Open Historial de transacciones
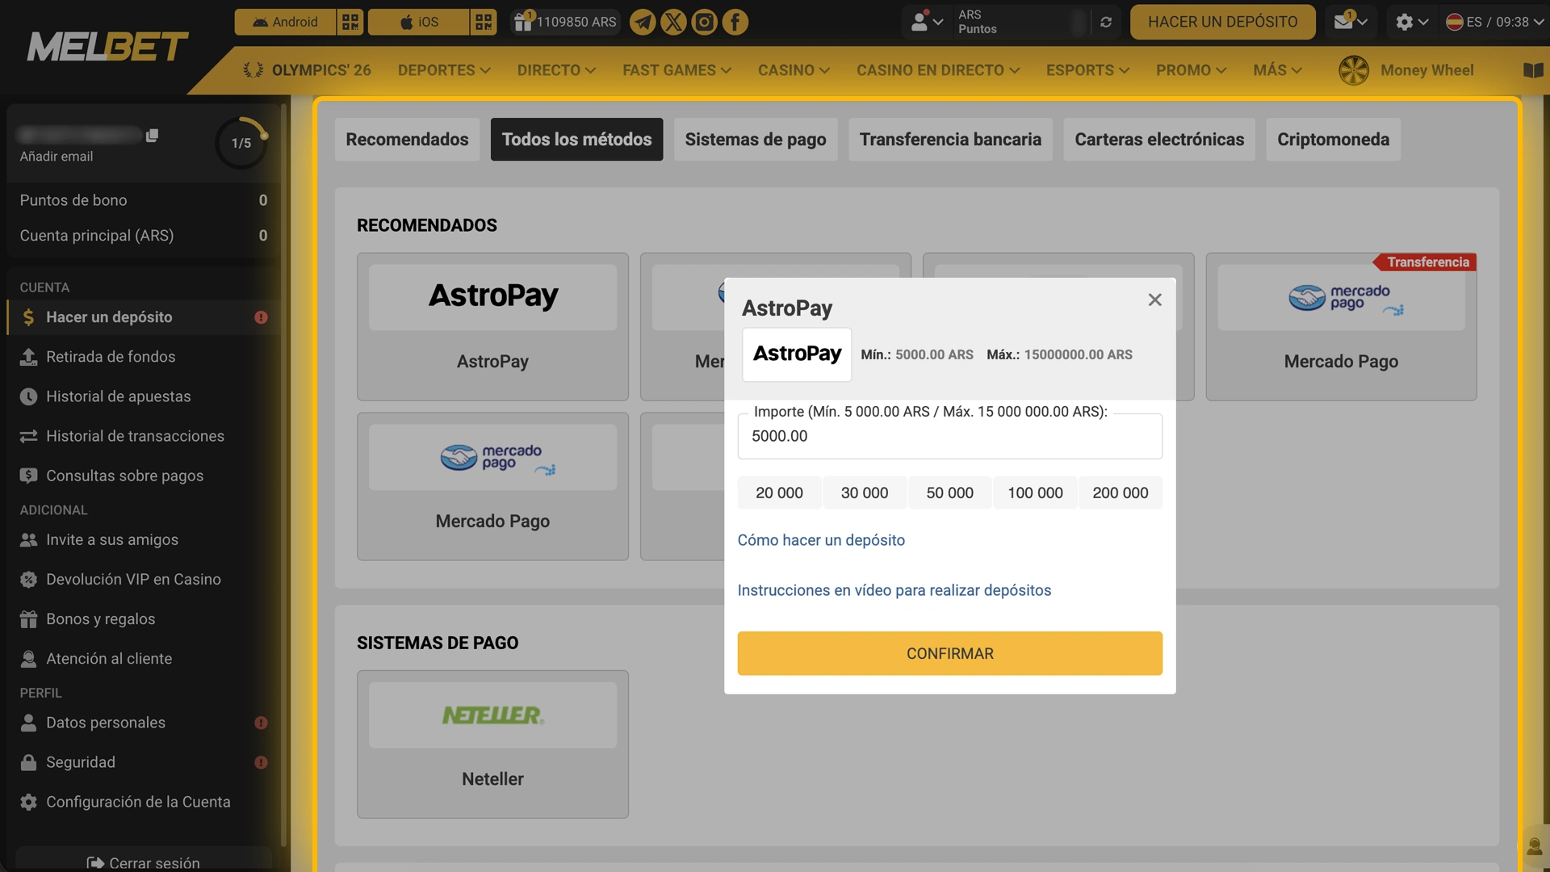1550x872 pixels. pos(135,436)
